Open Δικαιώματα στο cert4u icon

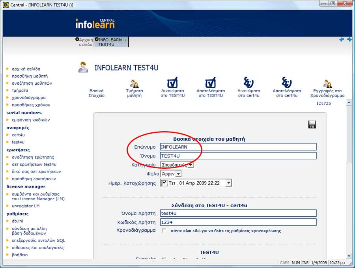tap(248, 82)
